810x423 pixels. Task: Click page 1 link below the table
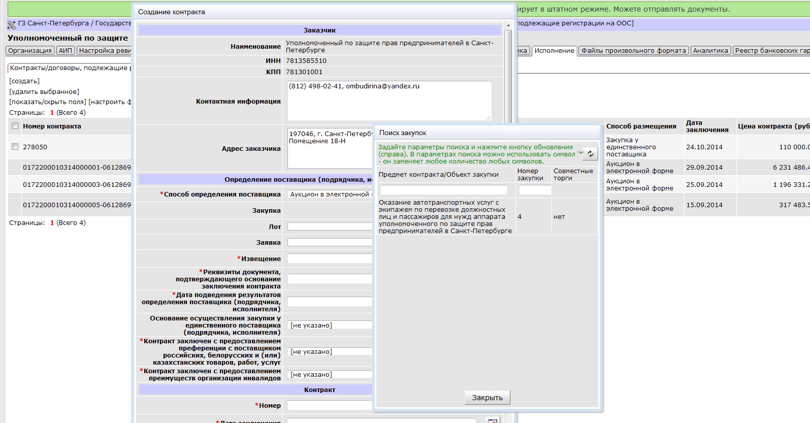(52, 223)
